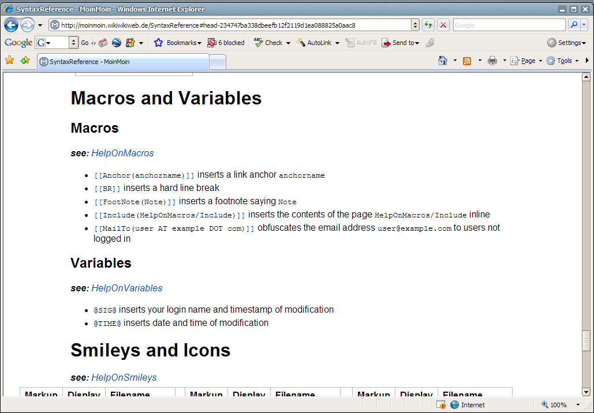The image size is (594, 413).
Task: Click the browser Back arrow button
Action: (11, 25)
